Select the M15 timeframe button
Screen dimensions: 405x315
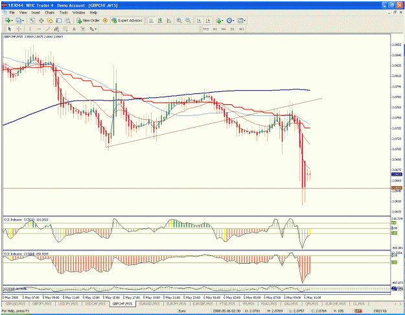[x=206, y=29]
